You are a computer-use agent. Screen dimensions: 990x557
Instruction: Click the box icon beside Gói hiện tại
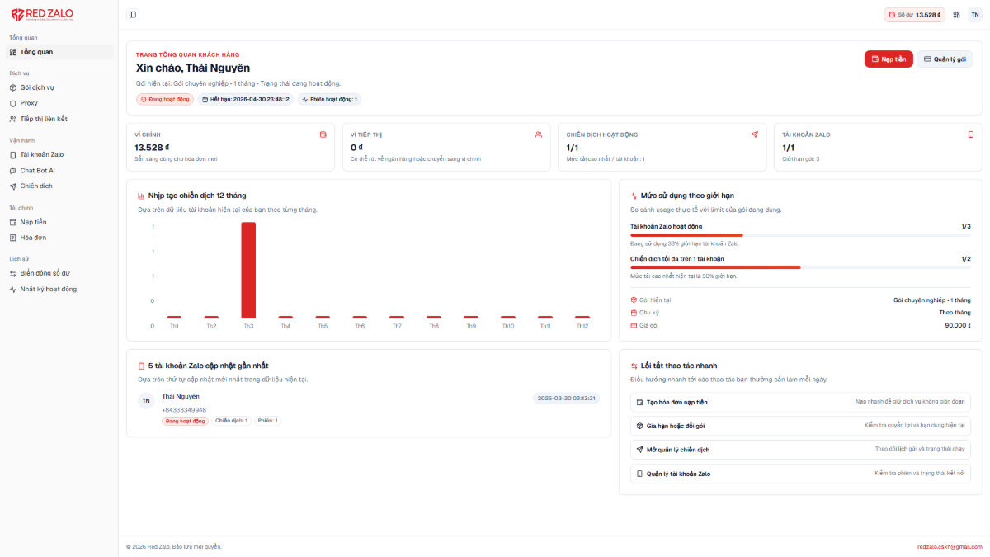634,300
